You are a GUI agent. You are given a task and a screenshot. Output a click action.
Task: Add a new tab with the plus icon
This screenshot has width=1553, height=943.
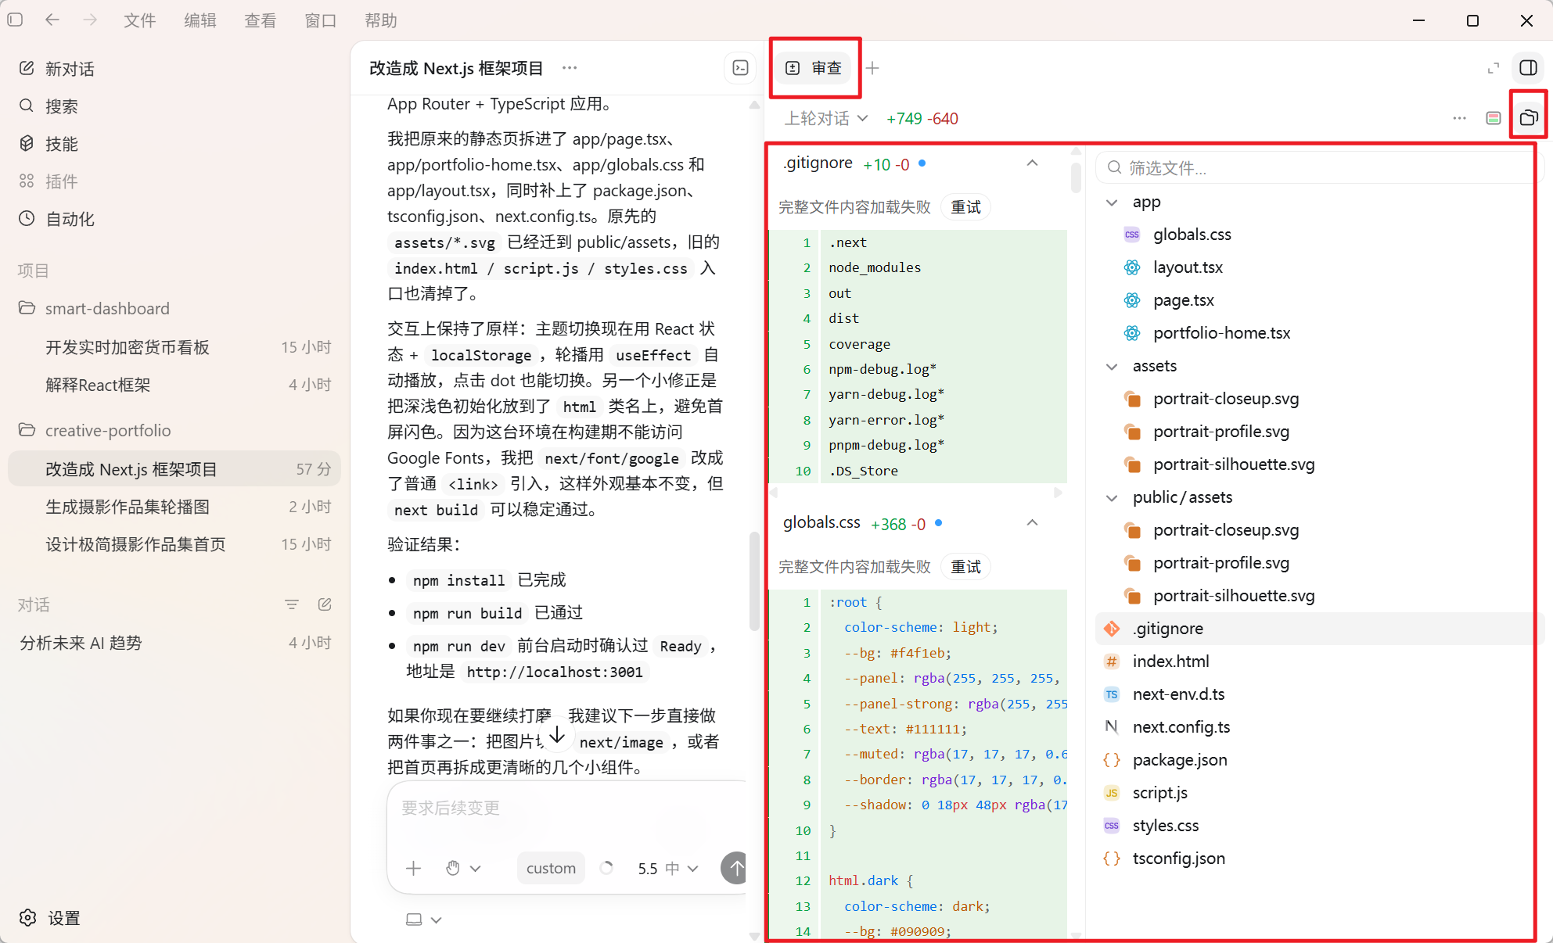point(872,68)
